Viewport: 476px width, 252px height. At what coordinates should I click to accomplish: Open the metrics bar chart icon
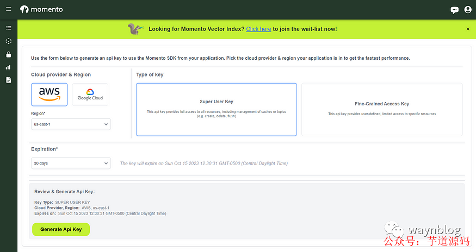8,67
